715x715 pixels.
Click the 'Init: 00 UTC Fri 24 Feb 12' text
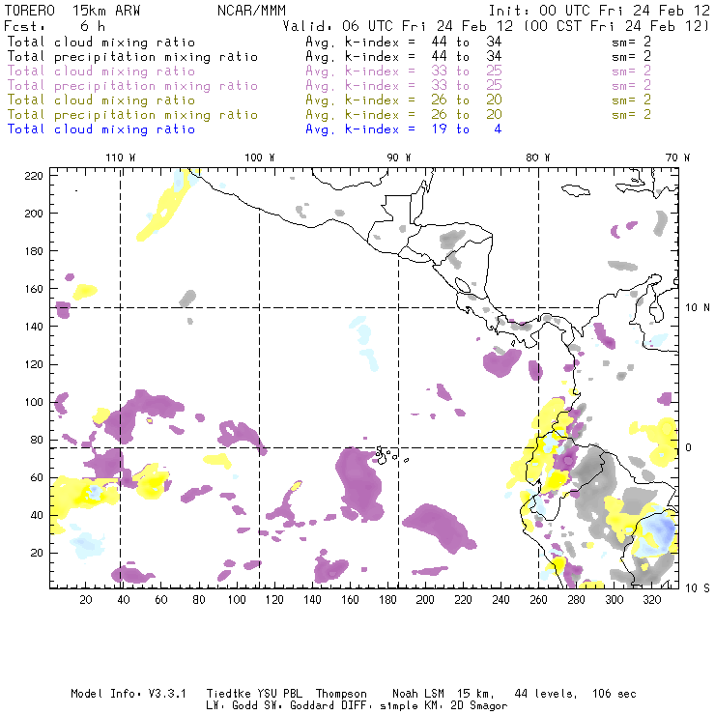599,11
